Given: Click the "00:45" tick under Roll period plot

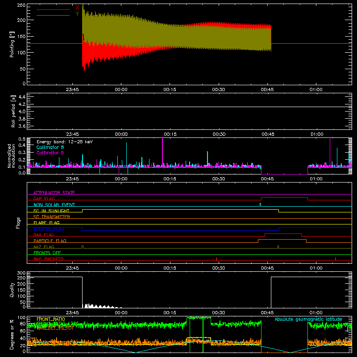Looking at the screenshot, I should coord(268,134).
